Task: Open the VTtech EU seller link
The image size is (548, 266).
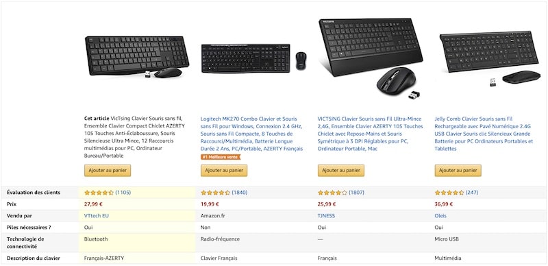Action: tap(97, 215)
